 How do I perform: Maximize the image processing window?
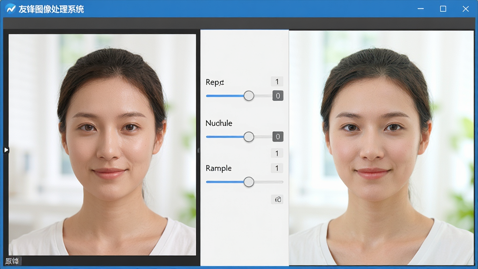(443, 9)
